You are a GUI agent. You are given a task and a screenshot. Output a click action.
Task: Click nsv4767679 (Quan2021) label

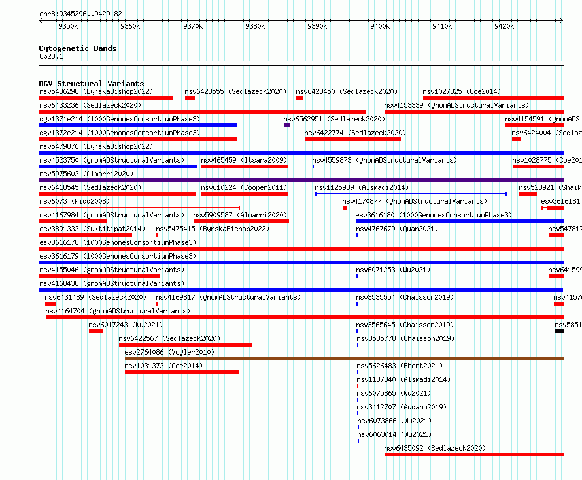(x=397, y=229)
